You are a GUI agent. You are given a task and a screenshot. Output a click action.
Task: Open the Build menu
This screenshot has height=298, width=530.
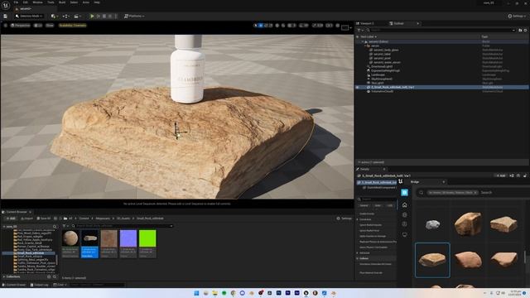click(x=62, y=2)
